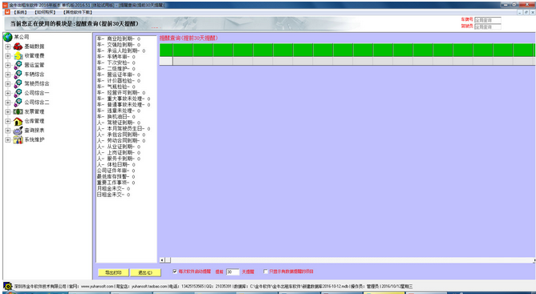Viewport: 536px width, 294px height.
Task: Click the yellow export/print button
Action: click(x=113, y=272)
